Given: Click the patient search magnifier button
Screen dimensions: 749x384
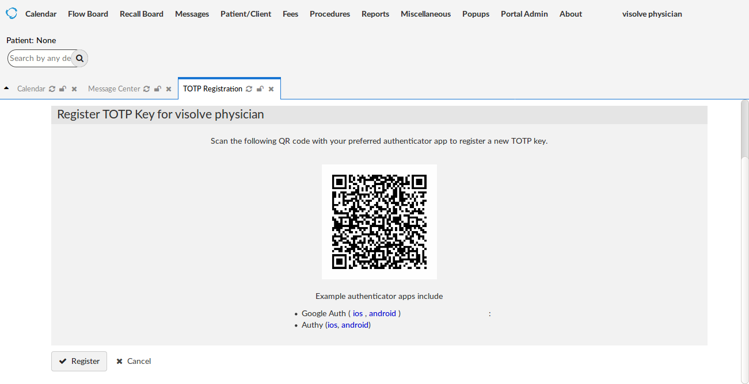Looking at the screenshot, I should click(x=80, y=58).
